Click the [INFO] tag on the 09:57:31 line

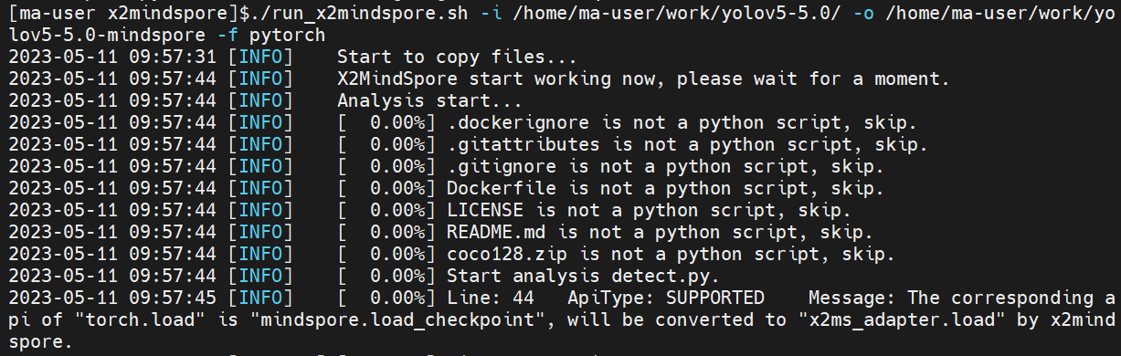pyautogui.click(x=260, y=58)
